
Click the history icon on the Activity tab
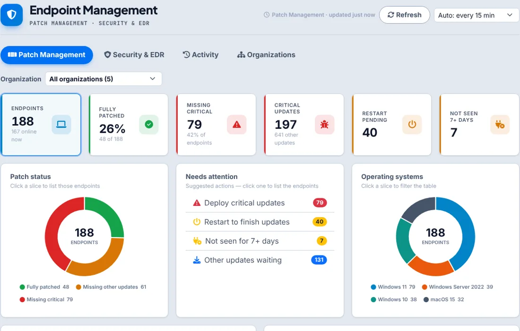(x=186, y=55)
